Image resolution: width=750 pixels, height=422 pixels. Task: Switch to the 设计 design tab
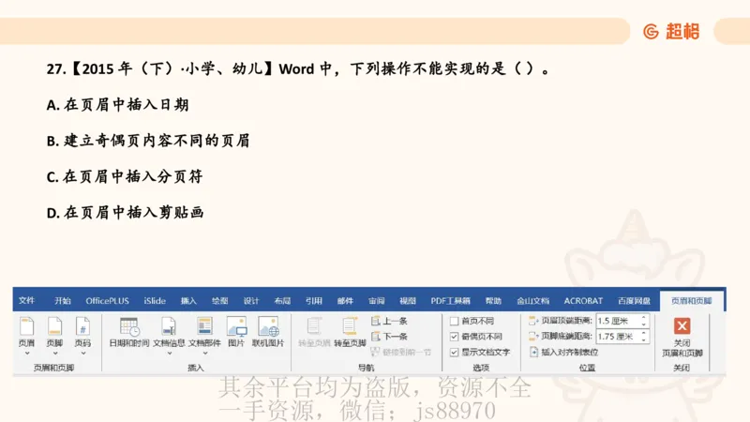coord(251,300)
